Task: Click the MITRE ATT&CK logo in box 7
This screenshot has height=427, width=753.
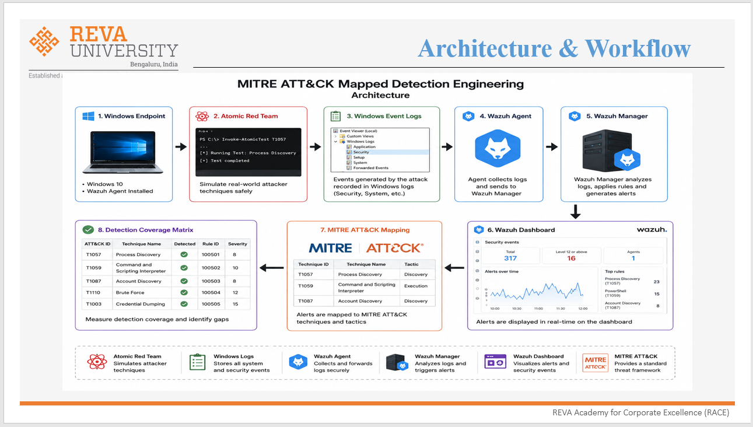Action: pyautogui.click(x=366, y=248)
